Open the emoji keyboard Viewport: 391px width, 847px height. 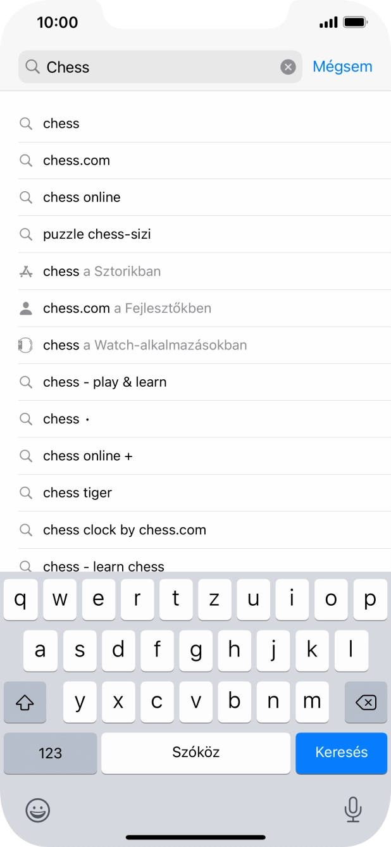[x=38, y=810]
